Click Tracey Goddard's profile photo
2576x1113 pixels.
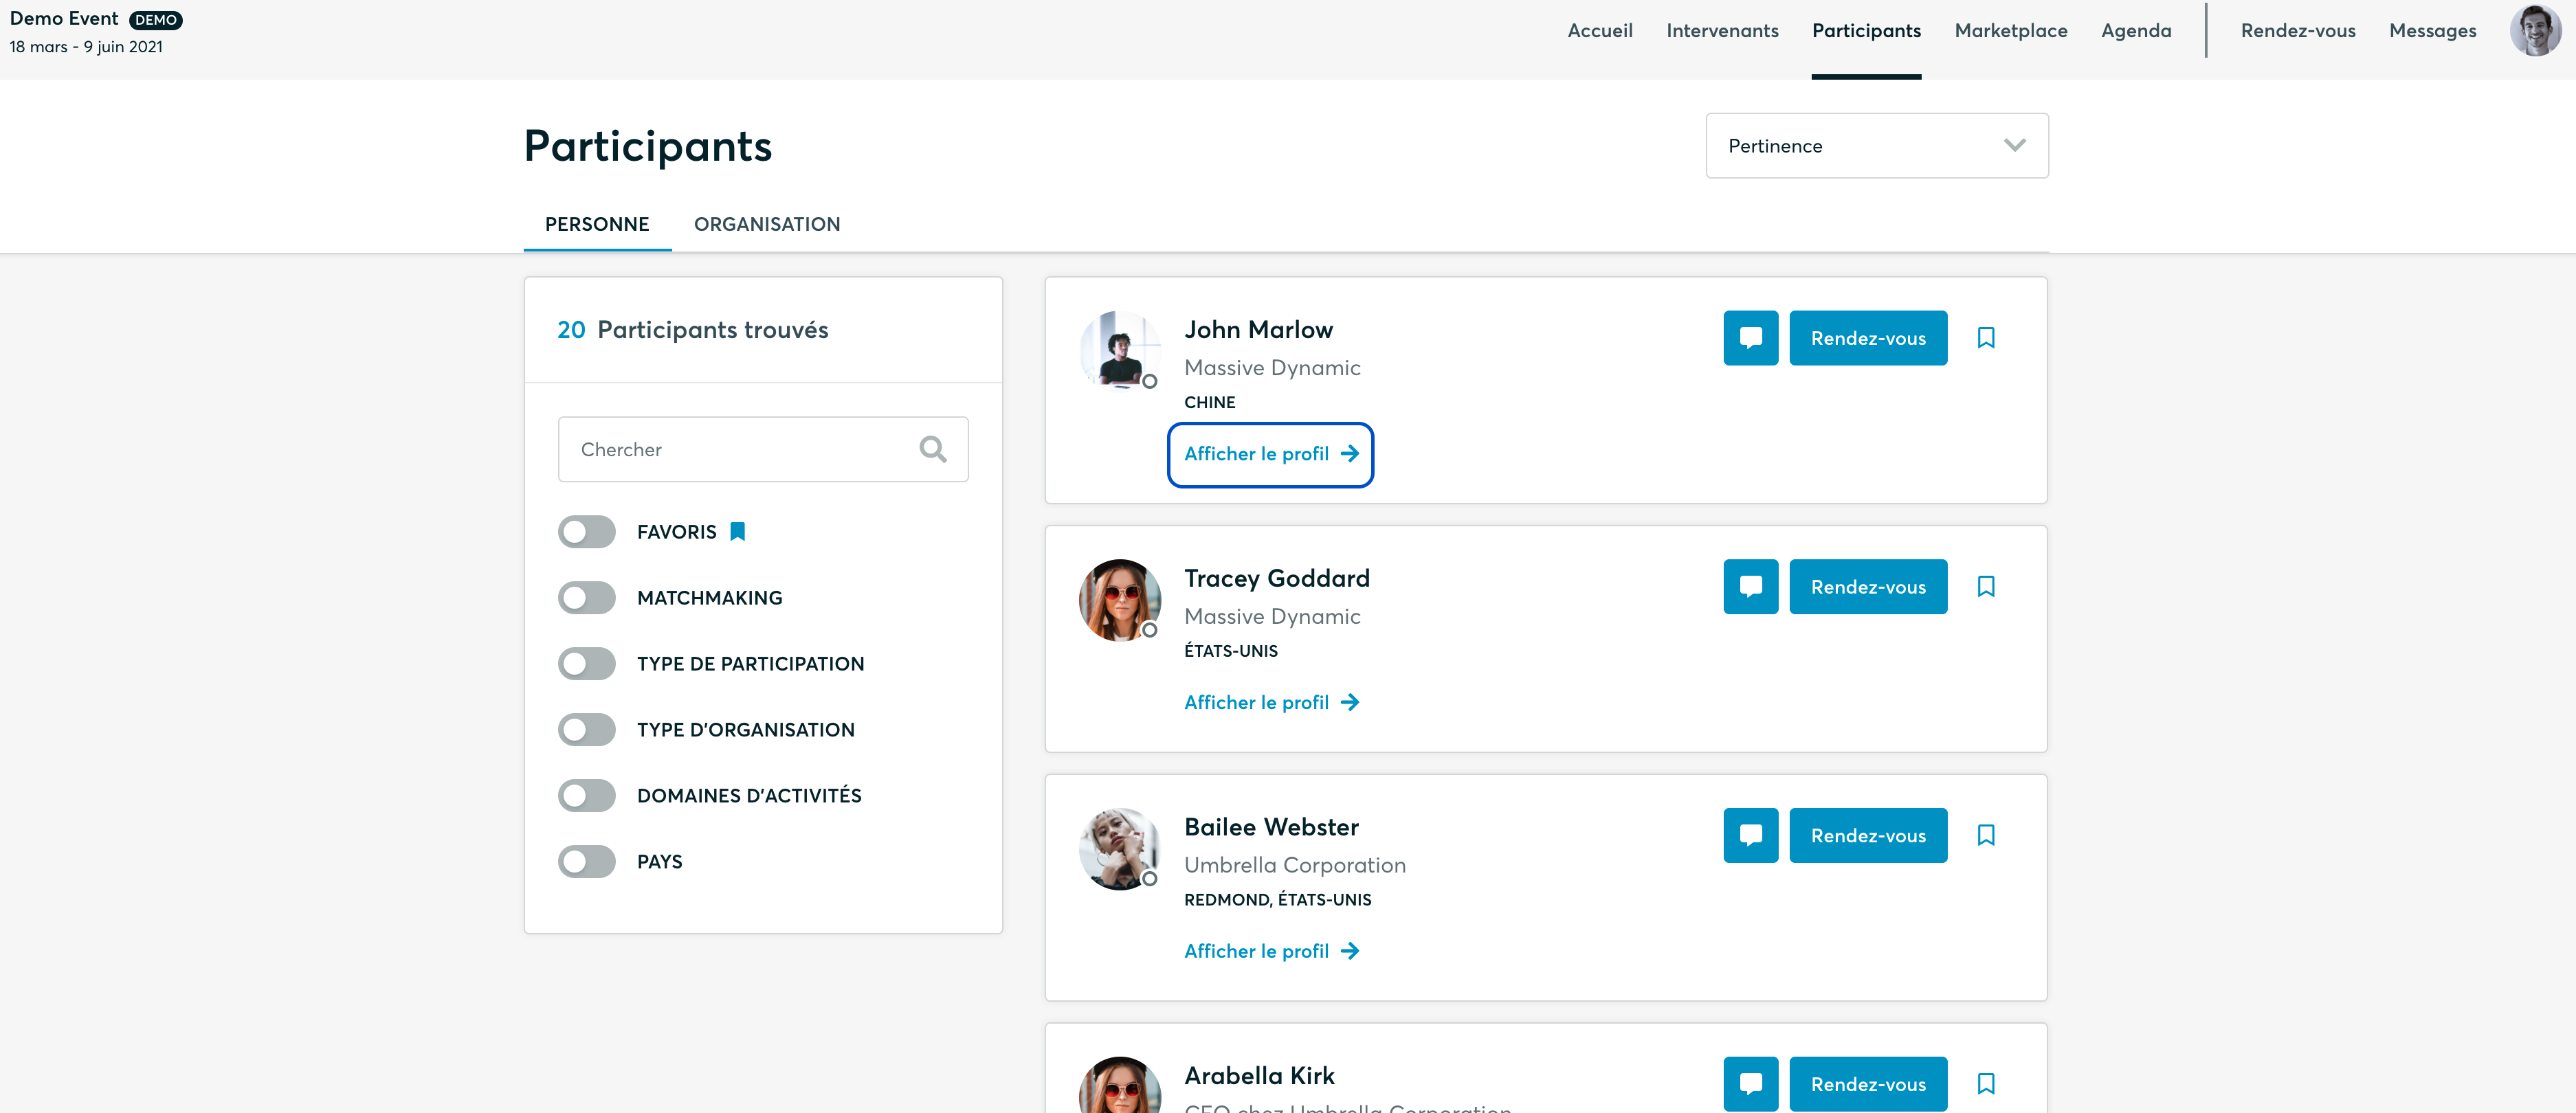[1119, 600]
